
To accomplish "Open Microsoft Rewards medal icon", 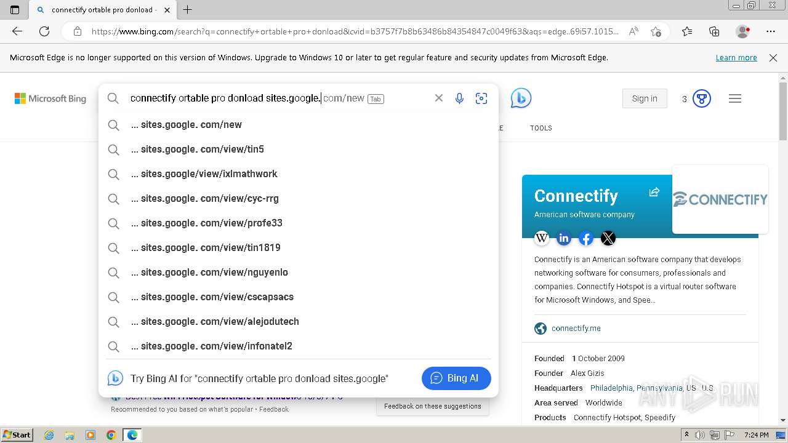I will coord(702,98).
